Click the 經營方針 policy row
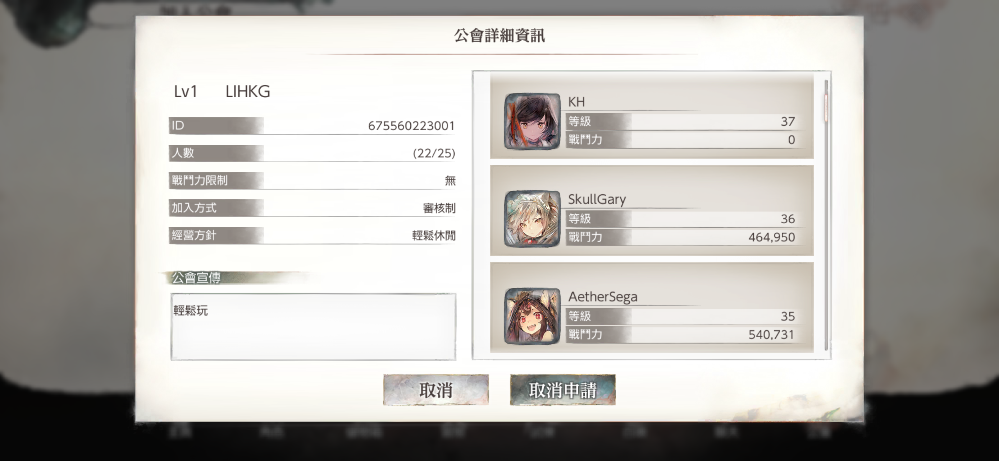The width and height of the screenshot is (999, 461). coord(312,235)
